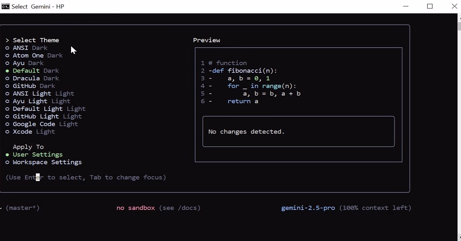Click the 'No changes detected.' message

(247, 132)
